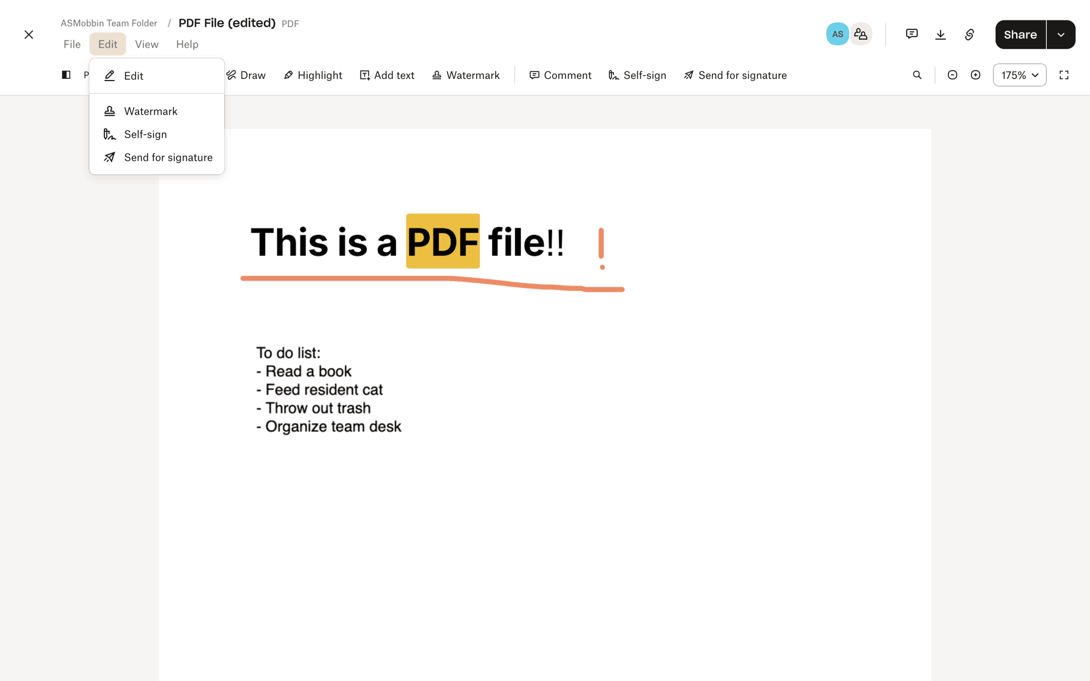Click the PDF File (edited) title

tap(227, 23)
